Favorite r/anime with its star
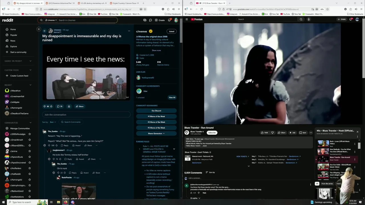Screen dimensions: 365x205 click(x=30, y=151)
